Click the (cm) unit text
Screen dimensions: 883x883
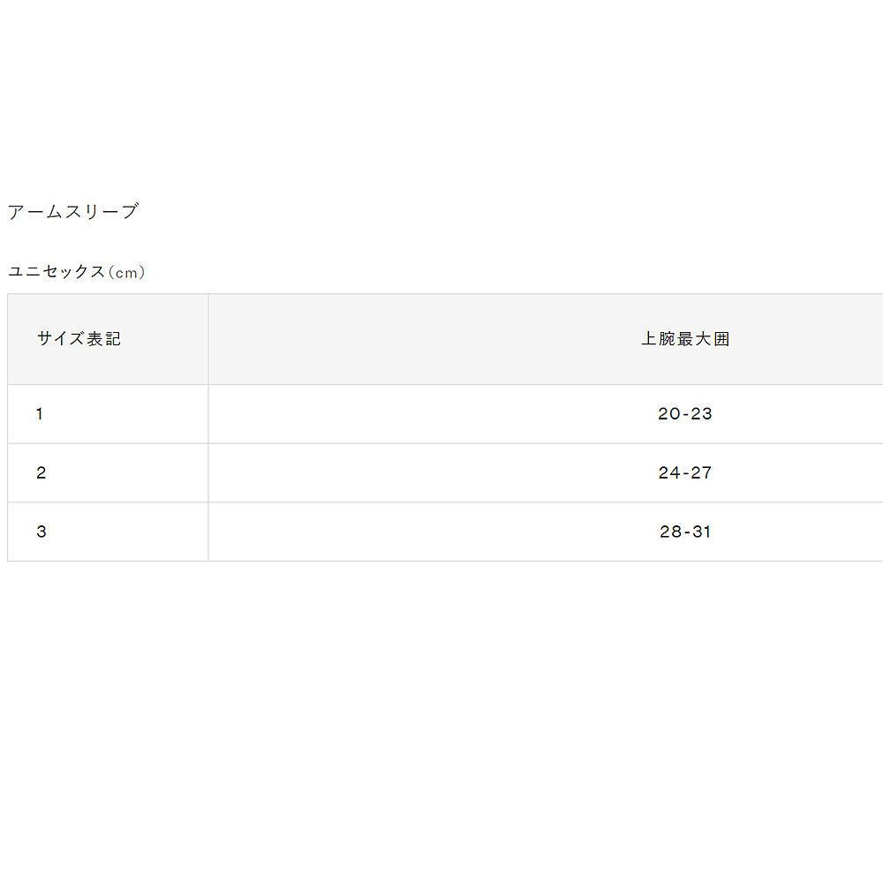click(x=125, y=273)
